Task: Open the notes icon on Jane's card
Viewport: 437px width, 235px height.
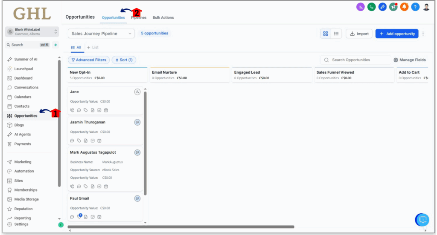Action: pos(93,110)
